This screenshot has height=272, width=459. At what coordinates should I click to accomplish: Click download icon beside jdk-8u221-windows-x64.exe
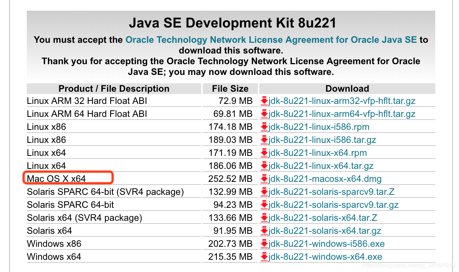pyautogui.click(x=264, y=257)
